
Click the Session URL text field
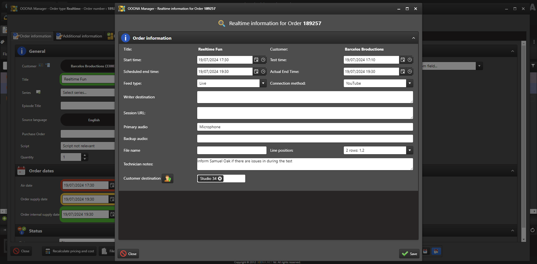305,113
